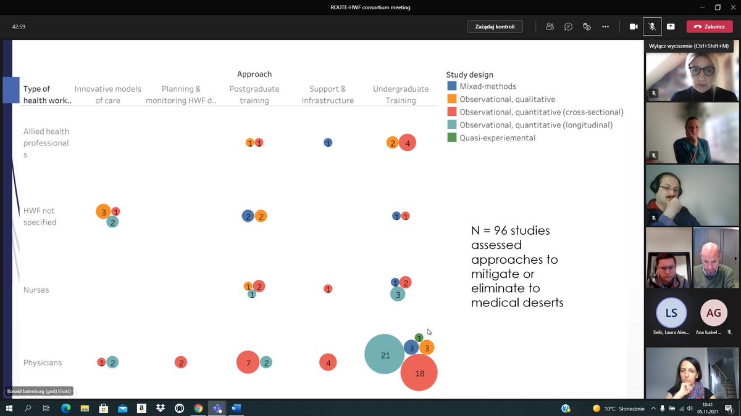
Task: Open the volume control in system tray
Action: point(690,408)
